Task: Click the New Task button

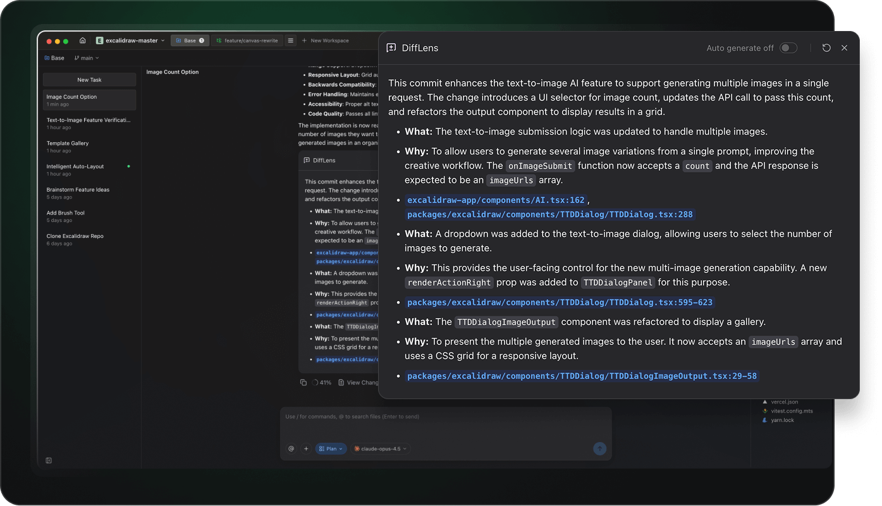Action: [x=89, y=80]
